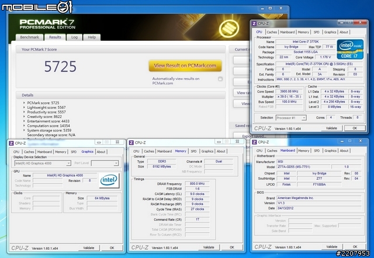Viewport: 374px width, 258px height.
Task: Click the Core Speed value 3900.08 MHz
Action: [x=289, y=92]
